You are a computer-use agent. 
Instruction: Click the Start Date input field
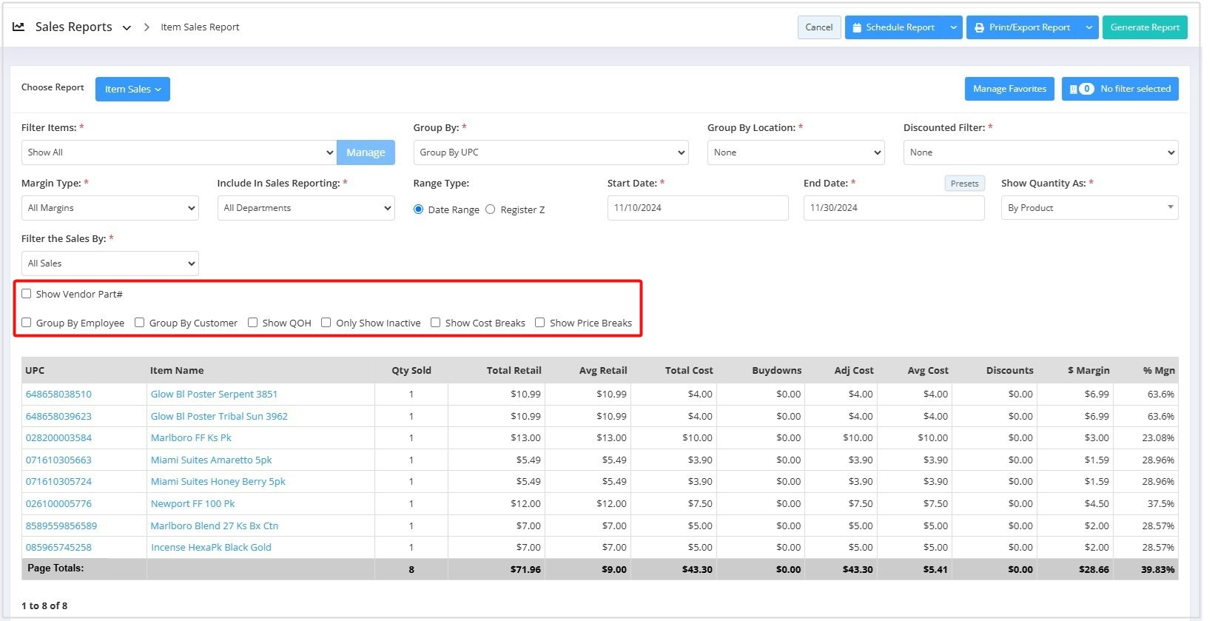click(697, 208)
